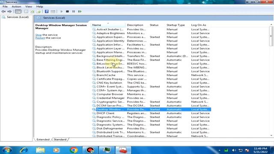Open the Windows Start button
Image resolution: width=274 pixels, height=154 pixels.
tap(7, 150)
